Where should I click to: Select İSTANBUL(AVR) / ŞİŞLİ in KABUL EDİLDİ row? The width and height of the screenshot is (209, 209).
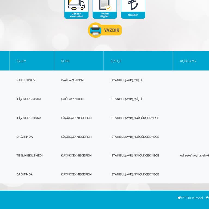[126, 80]
